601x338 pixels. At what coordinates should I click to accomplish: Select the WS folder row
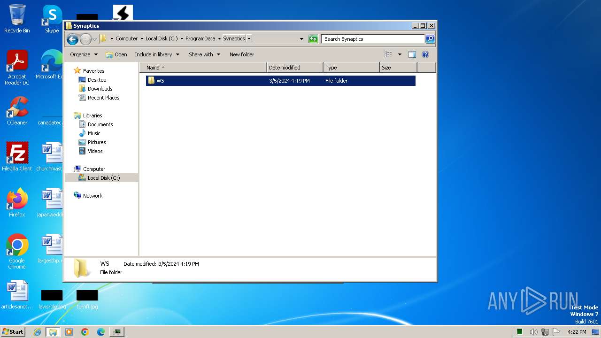pyautogui.click(x=280, y=81)
